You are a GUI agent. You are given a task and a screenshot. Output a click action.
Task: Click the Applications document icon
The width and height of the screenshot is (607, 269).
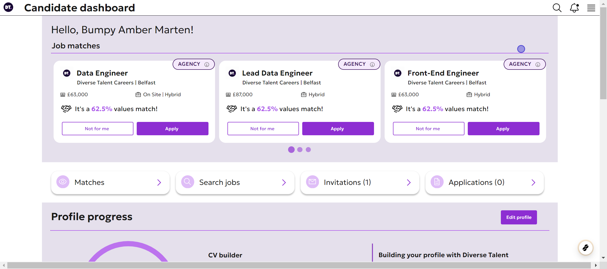click(437, 182)
